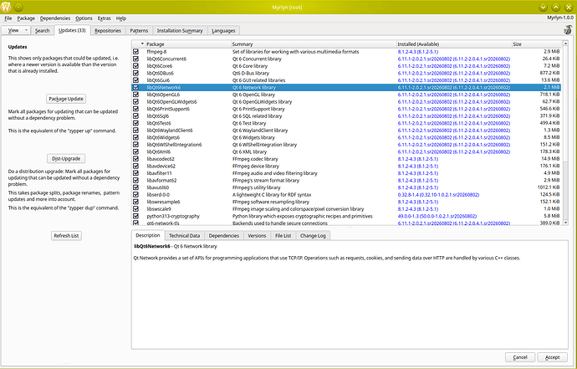The width and height of the screenshot is (577, 369).
Task: Click the Myrlyn mascot logo at top right
Action: (568, 30)
